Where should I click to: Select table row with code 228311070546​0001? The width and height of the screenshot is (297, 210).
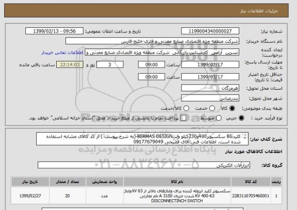[x=146, y=196]
